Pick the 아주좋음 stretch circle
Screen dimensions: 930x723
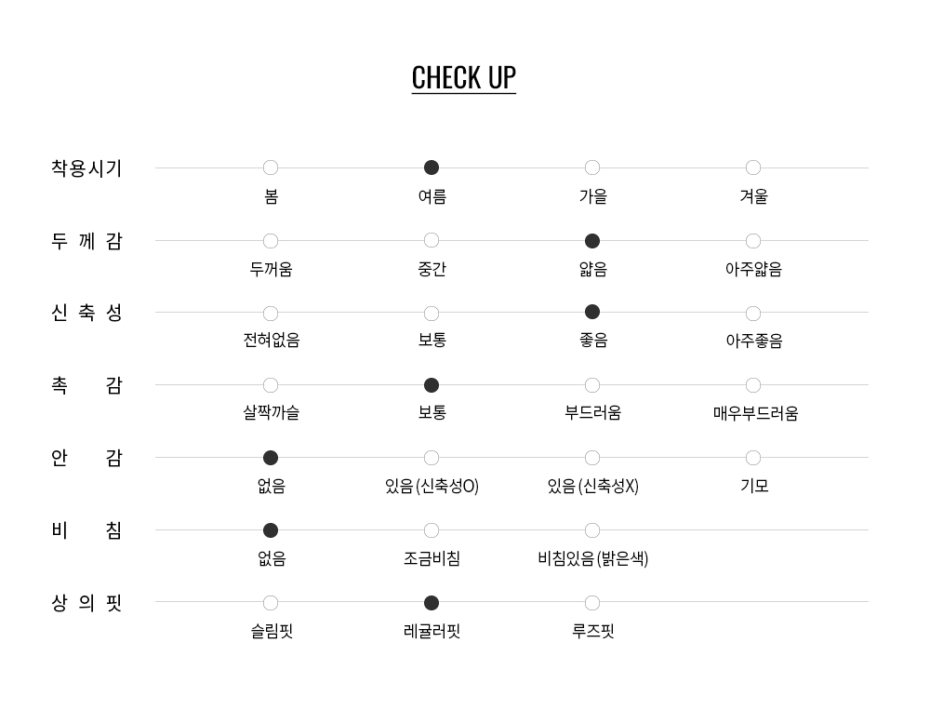click(753, 314)
